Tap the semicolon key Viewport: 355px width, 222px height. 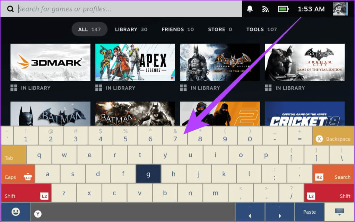pyautogui.click(x=275, y=174)
